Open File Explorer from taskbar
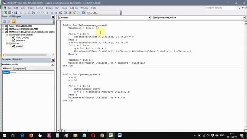 [x=75, y=136]
